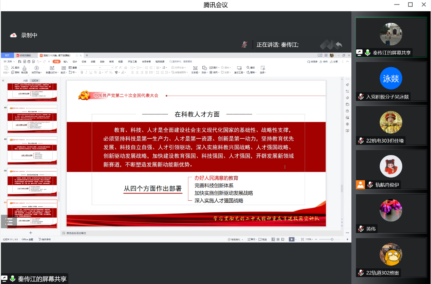Image resolution: width=431 pixels, height=284 pixels.
Task: Click the reply arrow icon beside speaker bar
Action: click(x=338, y=45)
